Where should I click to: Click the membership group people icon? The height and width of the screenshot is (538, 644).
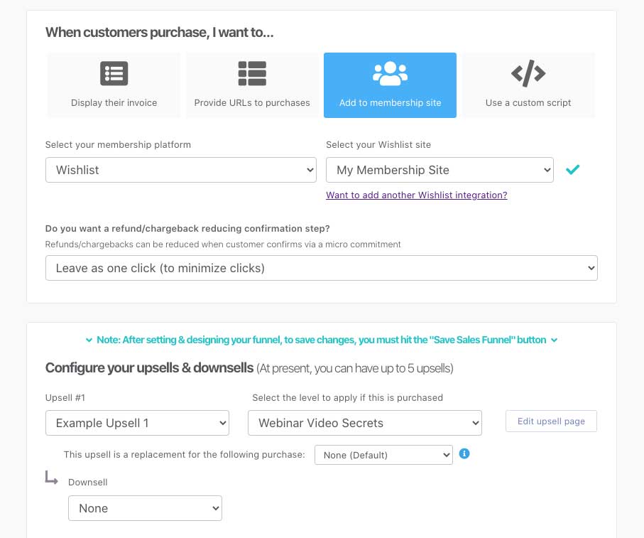click(391, 73)
